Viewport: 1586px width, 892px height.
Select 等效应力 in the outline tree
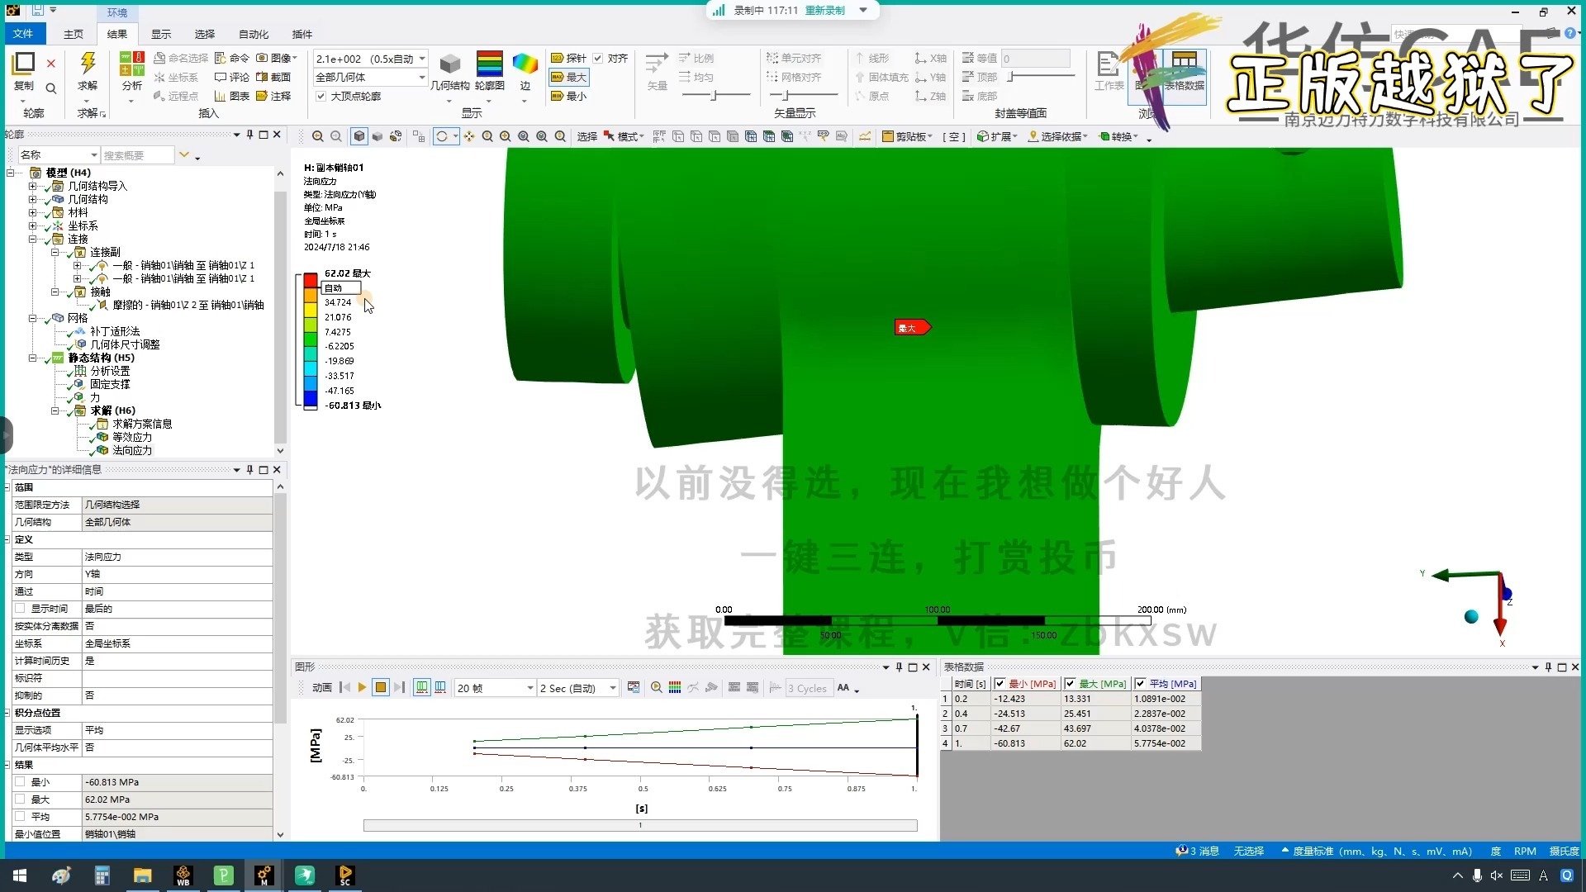131,437
